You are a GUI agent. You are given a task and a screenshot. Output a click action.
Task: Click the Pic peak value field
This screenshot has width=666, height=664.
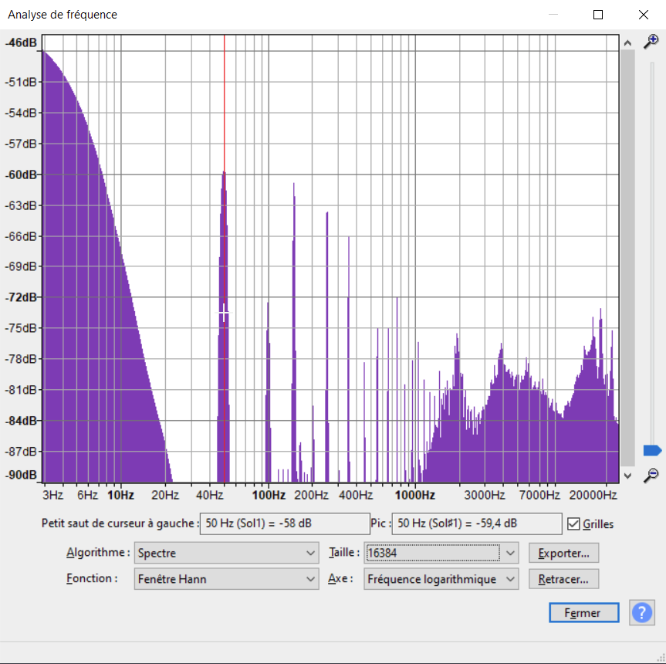476,523
